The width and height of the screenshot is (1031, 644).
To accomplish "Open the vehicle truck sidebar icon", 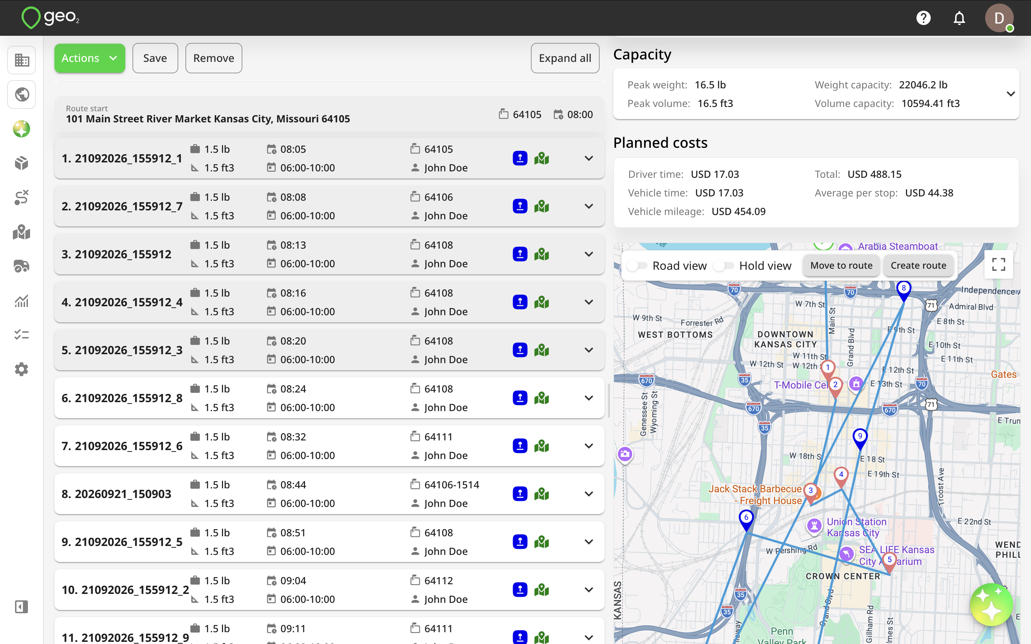I will [21, 266].
